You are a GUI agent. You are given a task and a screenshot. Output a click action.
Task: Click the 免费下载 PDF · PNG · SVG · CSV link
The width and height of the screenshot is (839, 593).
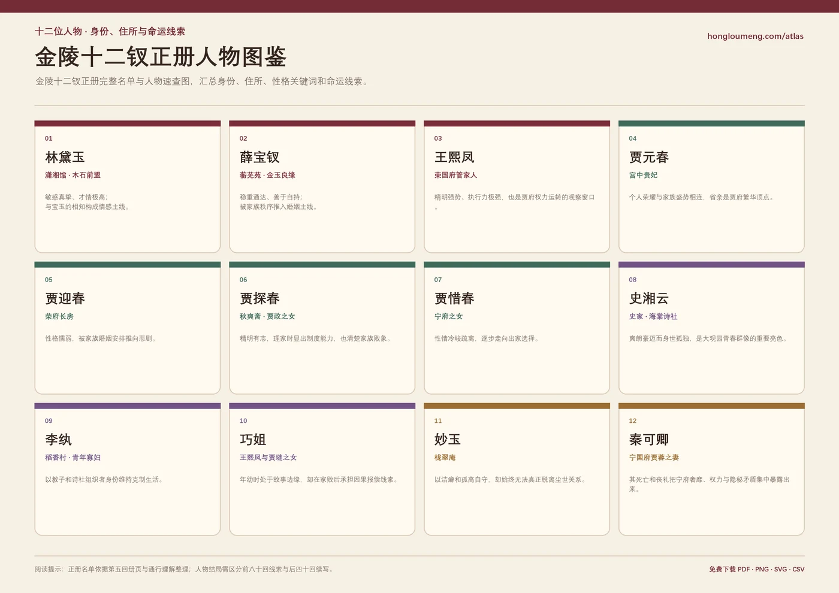click(756, 569)
